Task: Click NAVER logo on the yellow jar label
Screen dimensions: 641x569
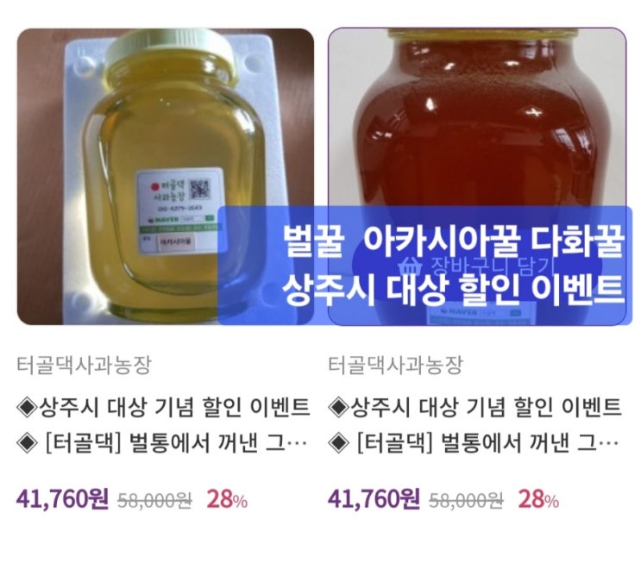Action: pyautogui.click(x=164, y=219)
